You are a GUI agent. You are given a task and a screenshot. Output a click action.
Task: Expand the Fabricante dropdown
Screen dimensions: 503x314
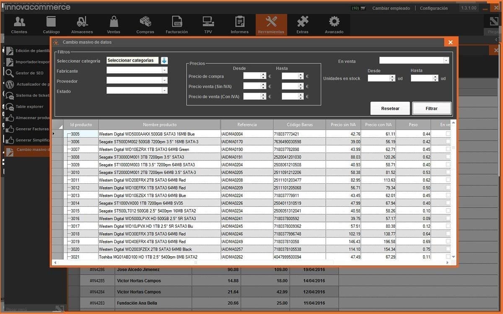pos(164,71)
